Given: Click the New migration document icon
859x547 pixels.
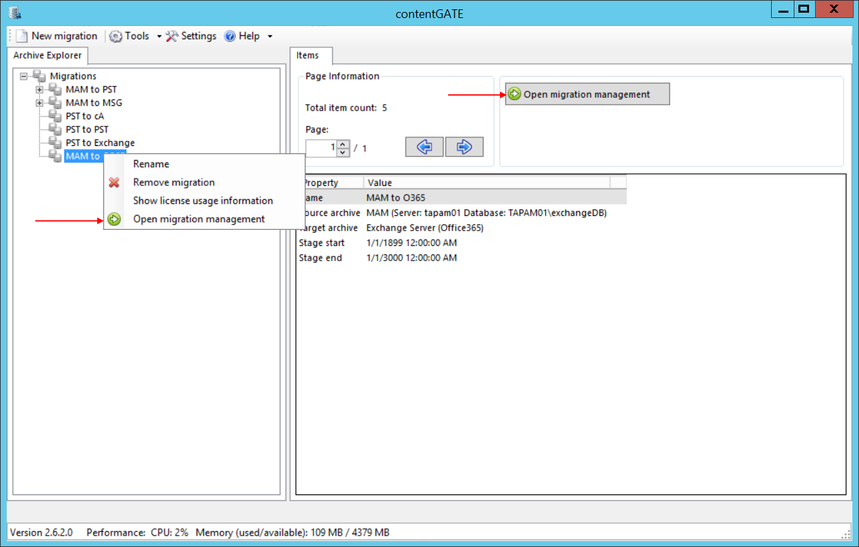Looking at the screenshot, I should (x=21, y=36).
